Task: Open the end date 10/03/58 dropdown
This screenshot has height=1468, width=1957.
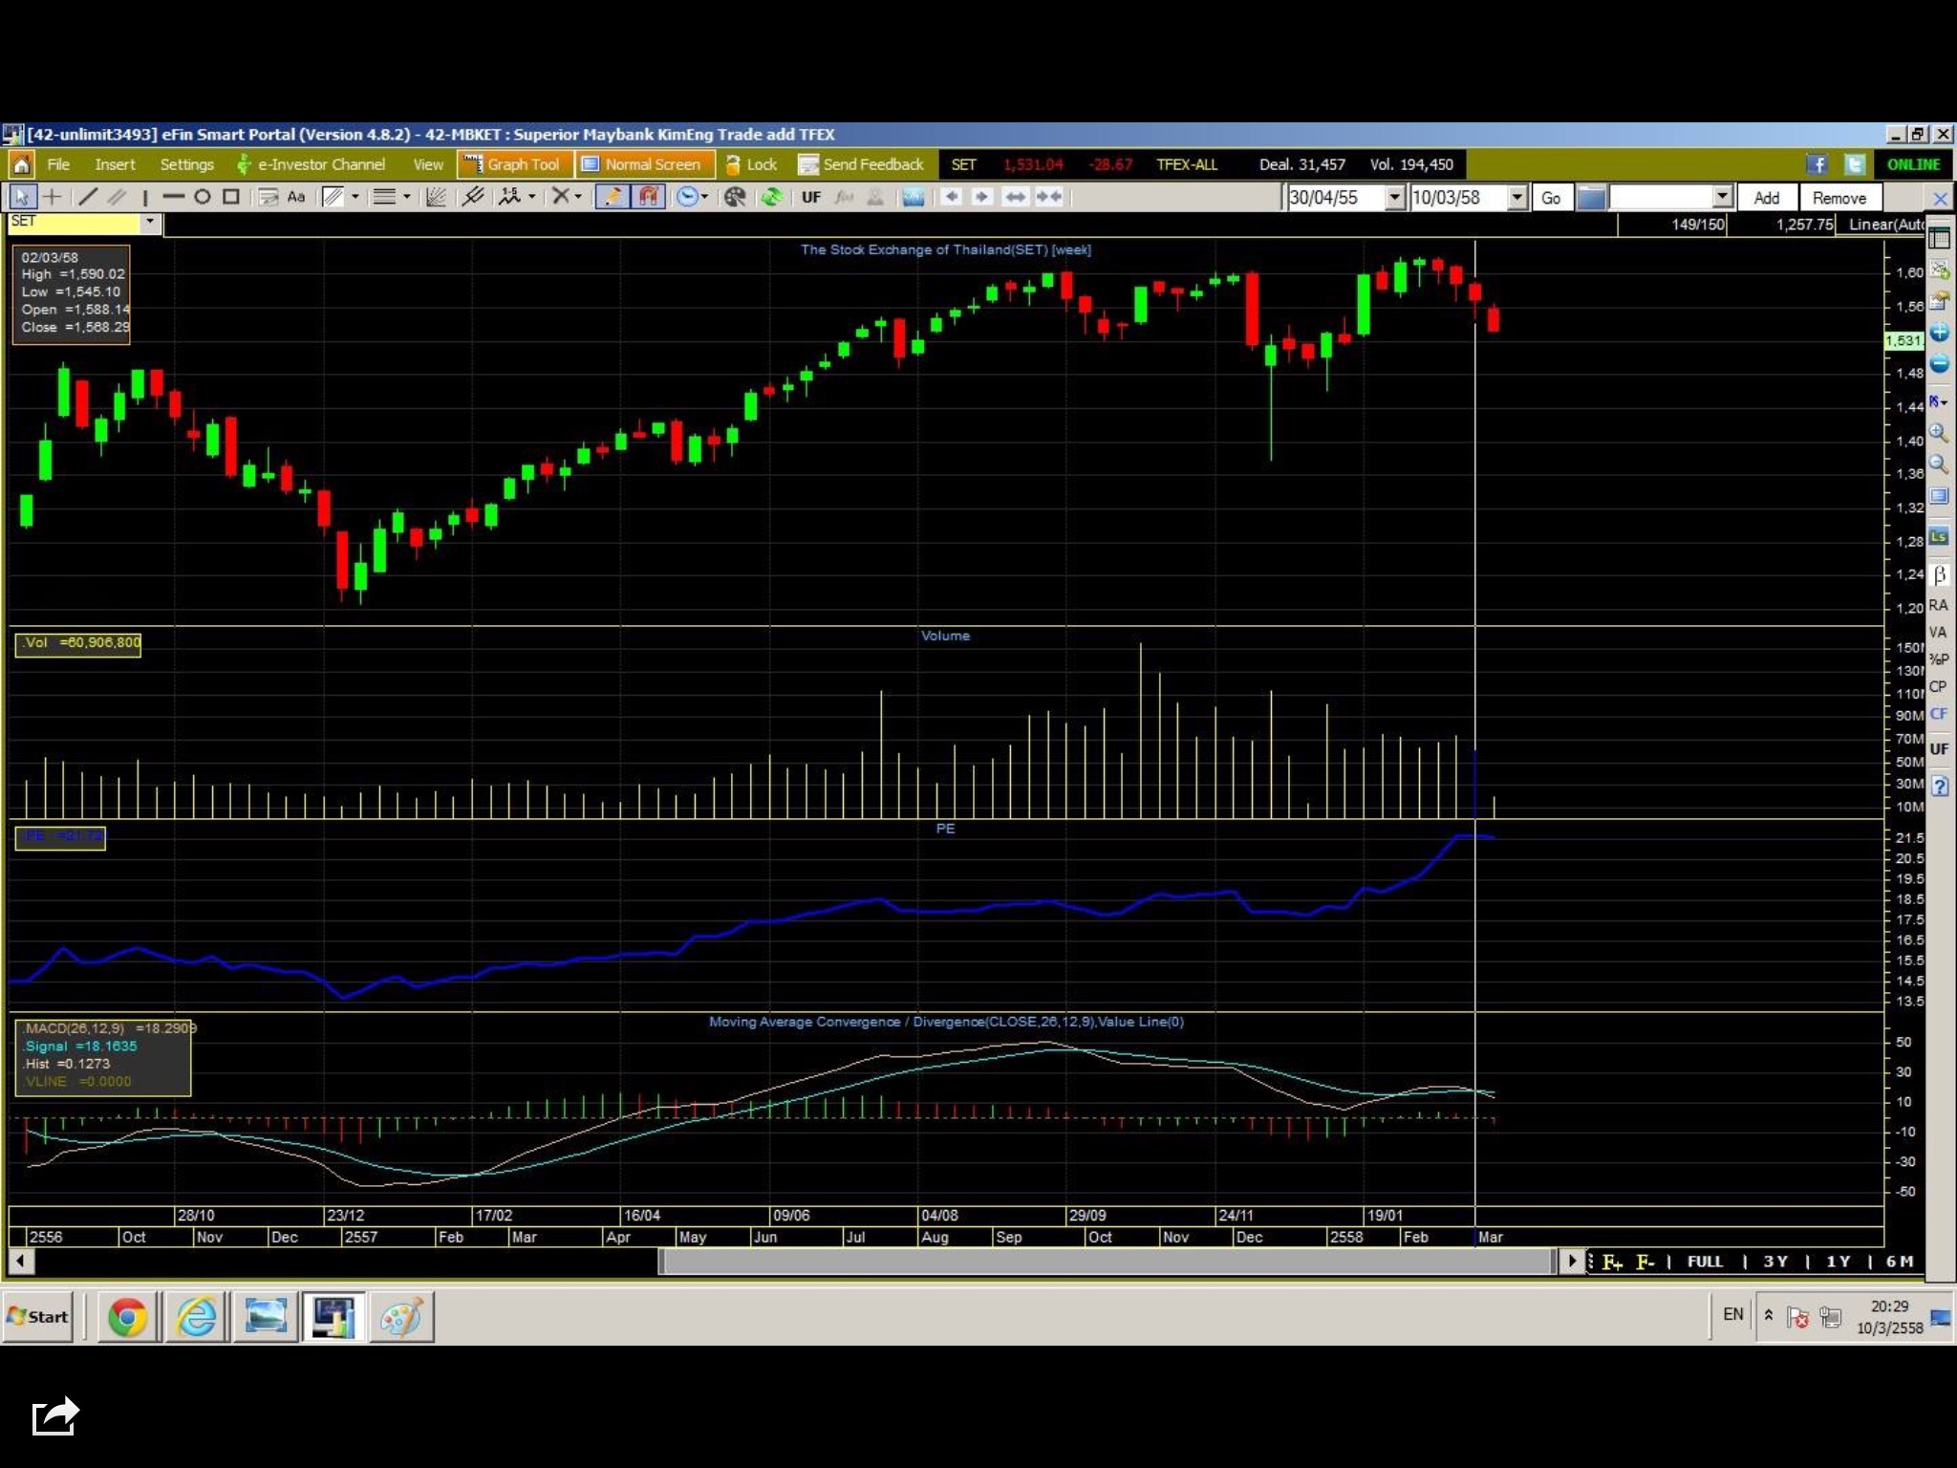Action: coord(1517,198)
